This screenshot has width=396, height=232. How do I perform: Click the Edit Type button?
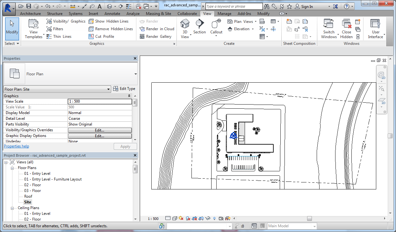tap(124, 89)
